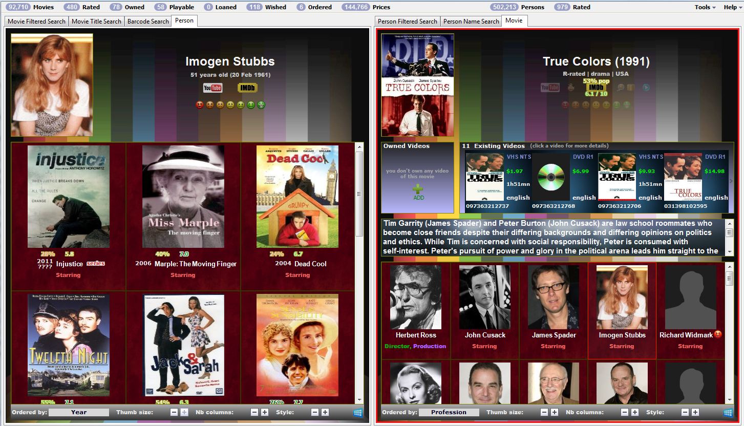Rate Imogen Stubbs with grinning green smiley
Viewport: 744px width, 426px height.
[261, 105]
